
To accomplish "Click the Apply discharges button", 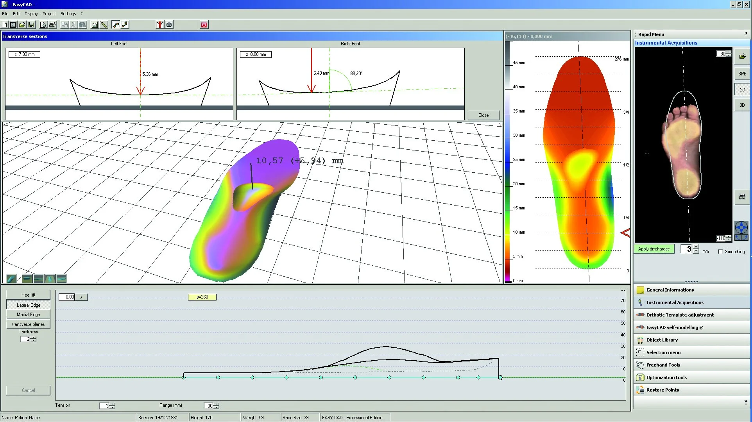I will click(654, 249).
